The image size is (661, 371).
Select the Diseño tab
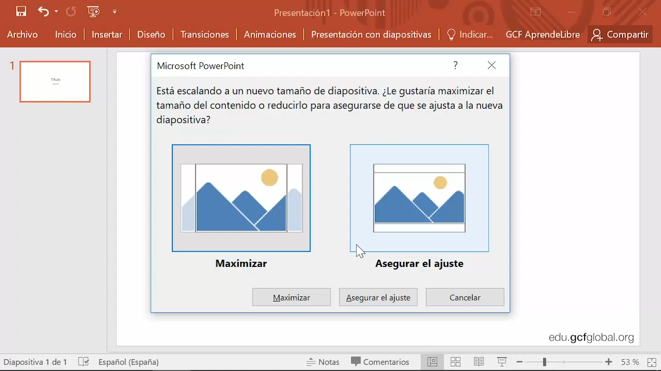[x=151, y=35]
